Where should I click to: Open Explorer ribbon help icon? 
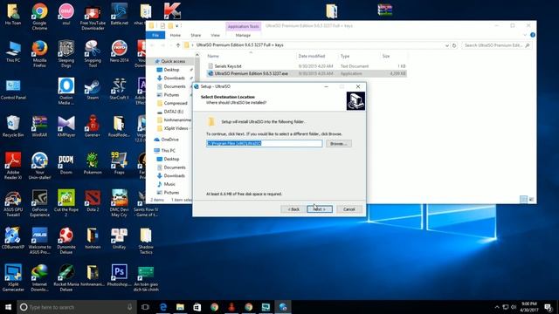(x=533, y=35)
